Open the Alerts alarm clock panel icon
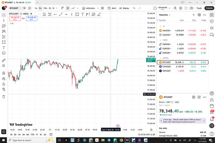 [212, 21]
